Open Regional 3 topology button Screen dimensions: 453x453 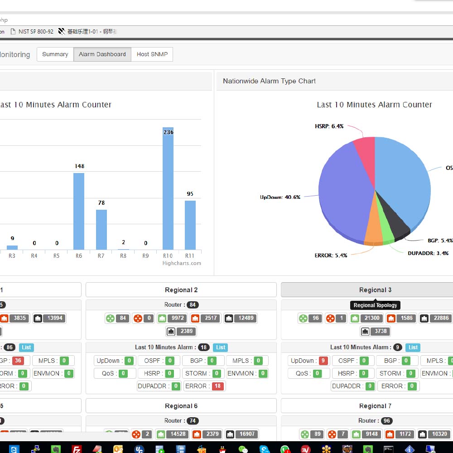pos(375,290)
